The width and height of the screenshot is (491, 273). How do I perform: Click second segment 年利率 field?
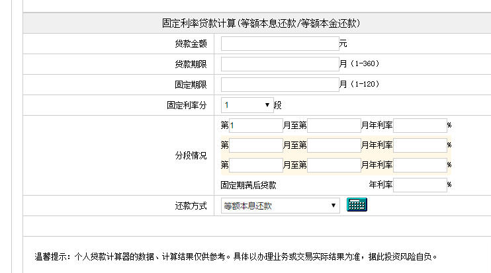point(420,145)
